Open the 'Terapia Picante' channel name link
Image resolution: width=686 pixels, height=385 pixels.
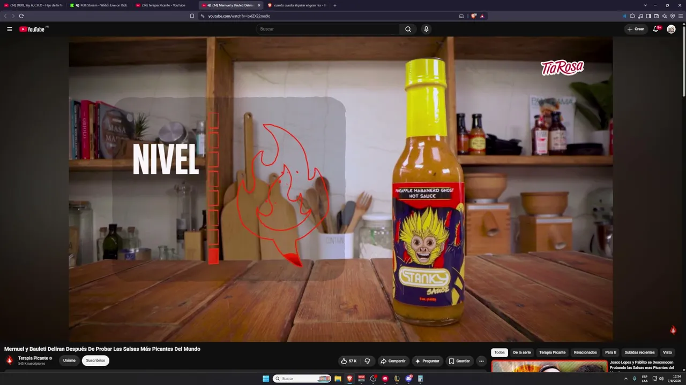pos(33,358)
